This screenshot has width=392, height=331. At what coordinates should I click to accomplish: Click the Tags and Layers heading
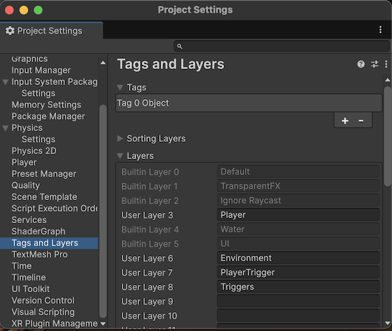point(171,64)
